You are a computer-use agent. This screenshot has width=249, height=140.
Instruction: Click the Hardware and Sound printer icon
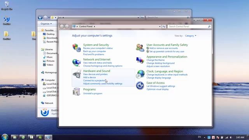[77, 74]
